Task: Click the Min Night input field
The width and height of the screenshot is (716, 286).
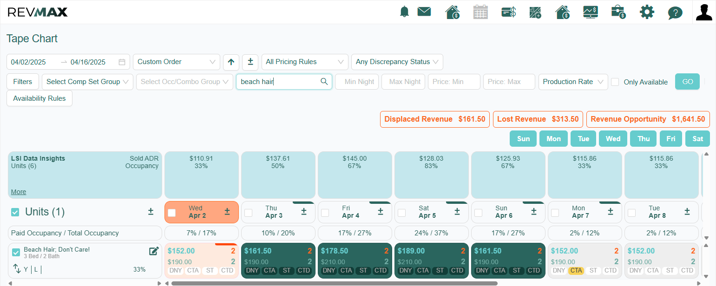Action: (x=357, y=82)
